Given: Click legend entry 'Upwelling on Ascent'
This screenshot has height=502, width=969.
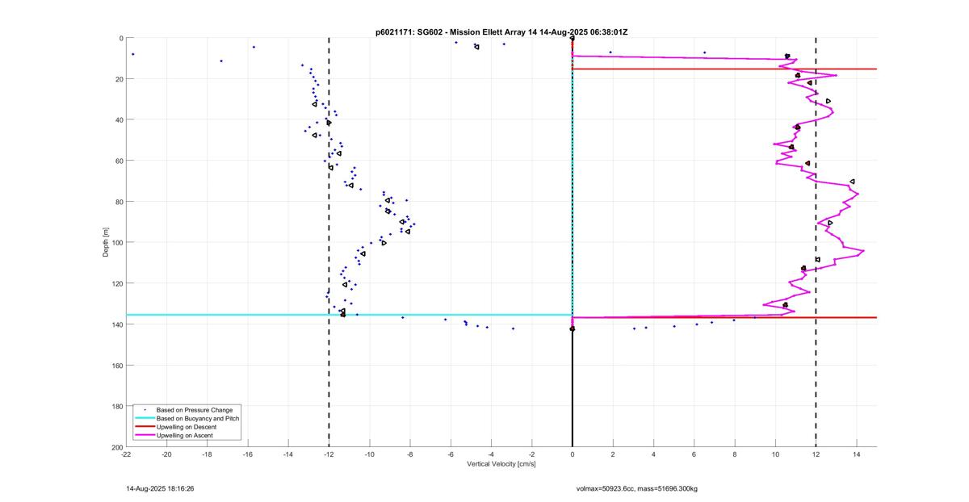Looking at the screenshot, I should (x=185, y=435).
